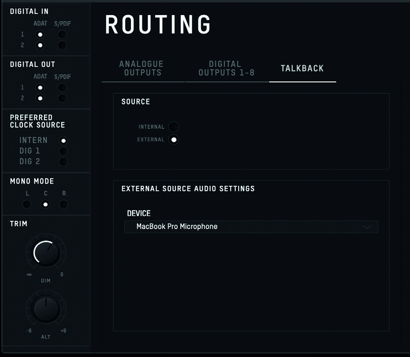The image size is (410, 357).
Task: Choose DIG 1 as preferred clock source
Action: click(x=63, y=151)
